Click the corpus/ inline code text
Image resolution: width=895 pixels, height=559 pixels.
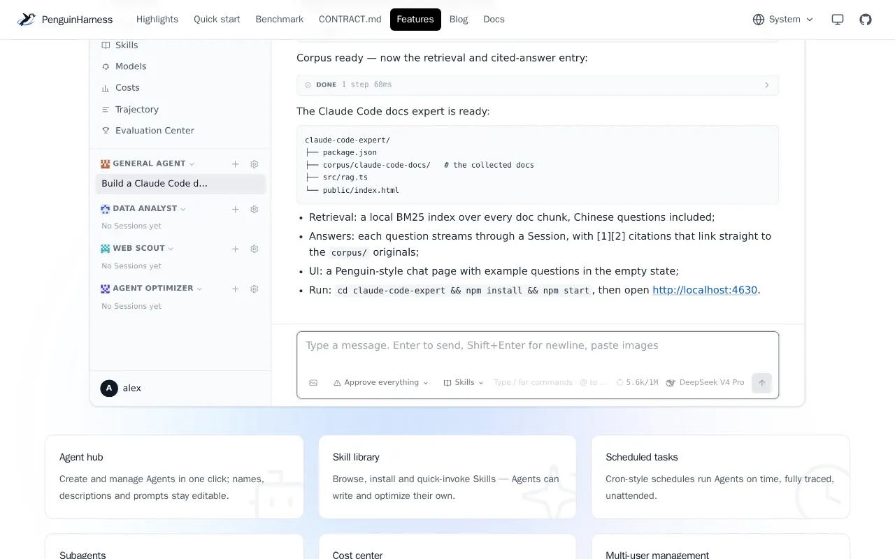pos(349,253)
